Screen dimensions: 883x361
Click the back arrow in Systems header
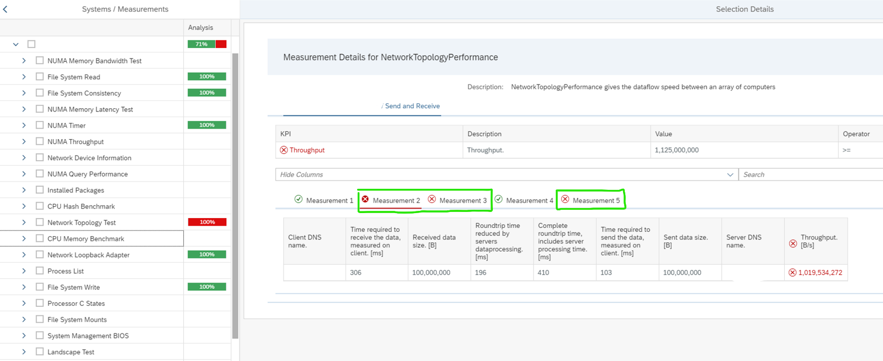pos(6,9)
